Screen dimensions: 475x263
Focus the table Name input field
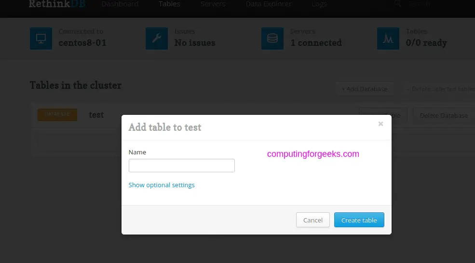[x=181, y=166]
